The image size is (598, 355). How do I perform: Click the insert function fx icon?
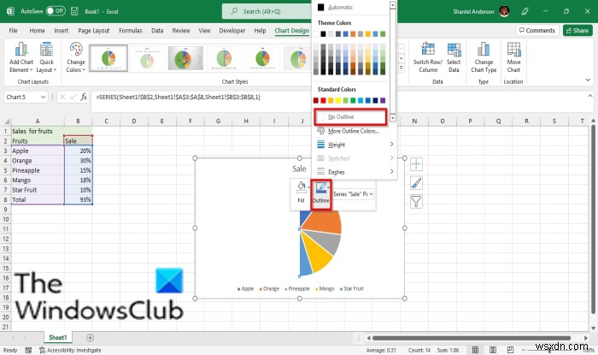click(x=84, y=97)
